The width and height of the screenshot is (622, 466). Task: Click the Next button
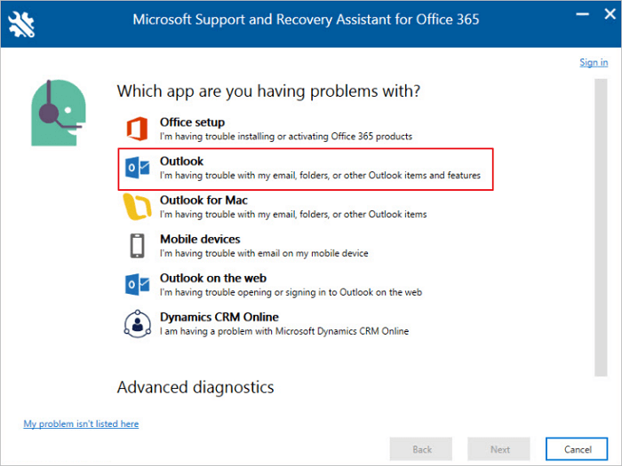click(500, 449)
